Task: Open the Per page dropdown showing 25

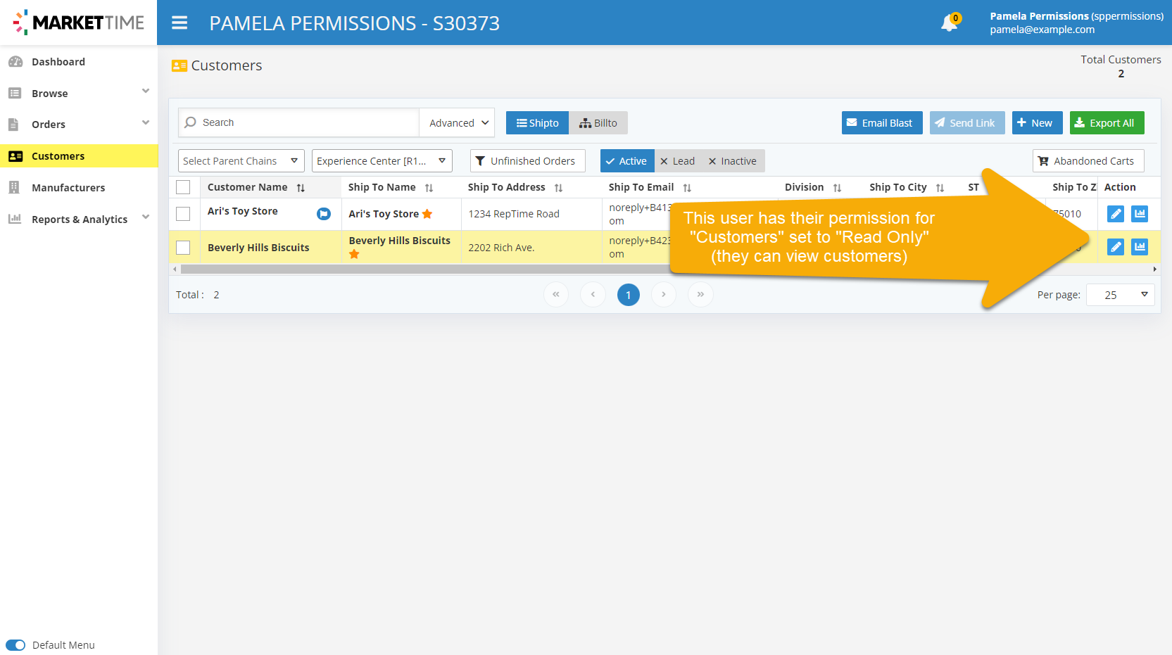Action: pyautogui.click(x=1120, y=295)
